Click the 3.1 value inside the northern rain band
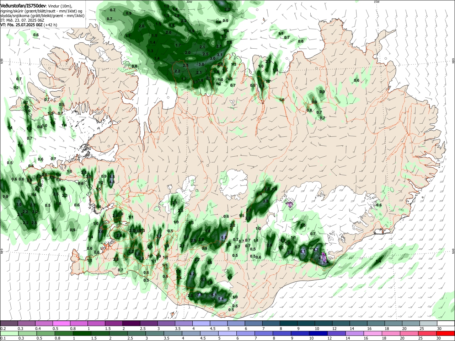The image size is (455, 341). pos(220,55)
